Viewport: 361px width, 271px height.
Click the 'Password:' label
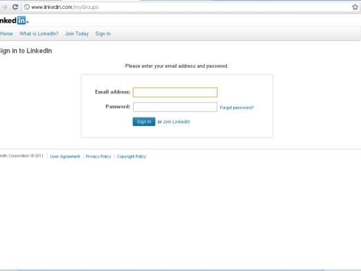[x=118, y=106]
